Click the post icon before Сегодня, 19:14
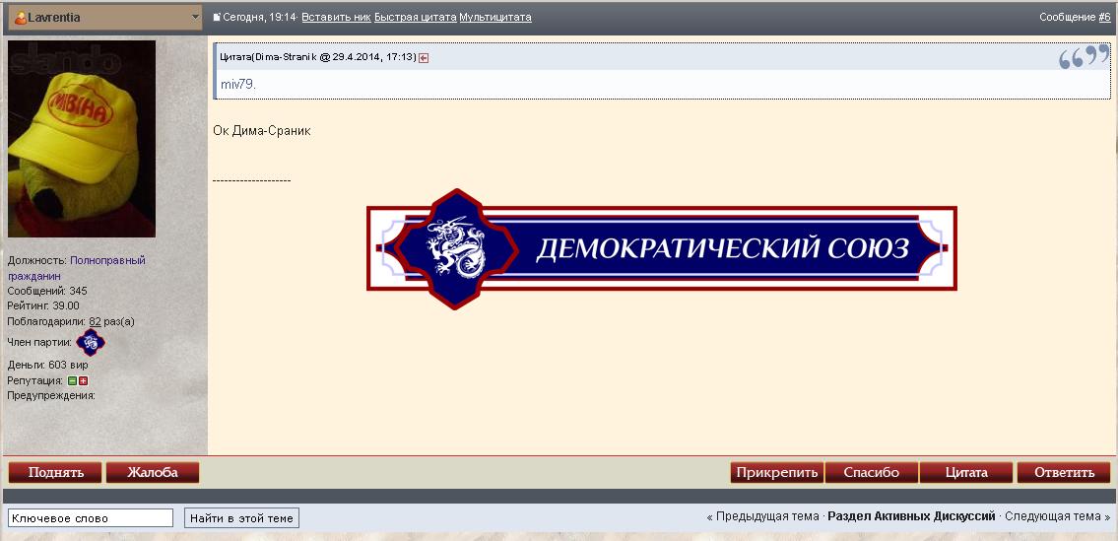 pyautogui.click(x=217, y=17)
